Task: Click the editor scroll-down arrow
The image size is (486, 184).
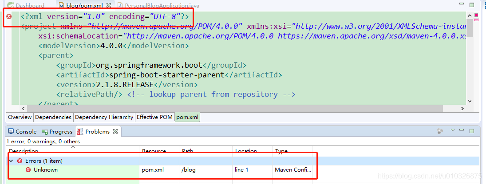Action: [470, 101]
